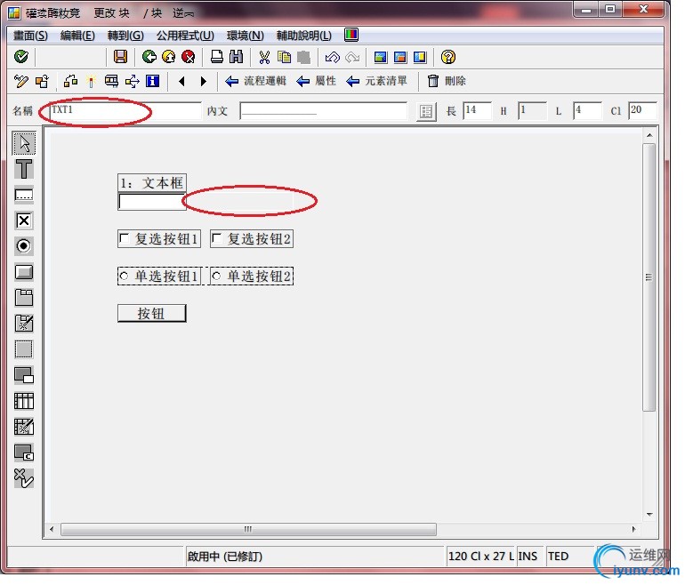The height and width of the screenshot is (585, 685).
Task: Click the 按钮 pushbutton on the canvas
Action: coord(152,313)
